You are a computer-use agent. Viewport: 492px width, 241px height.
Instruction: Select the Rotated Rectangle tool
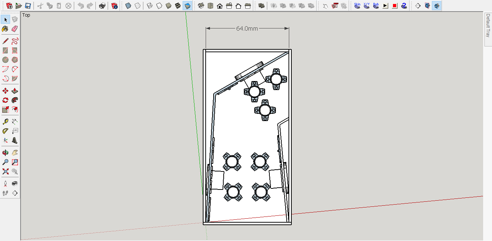click(x=15, y=50)
